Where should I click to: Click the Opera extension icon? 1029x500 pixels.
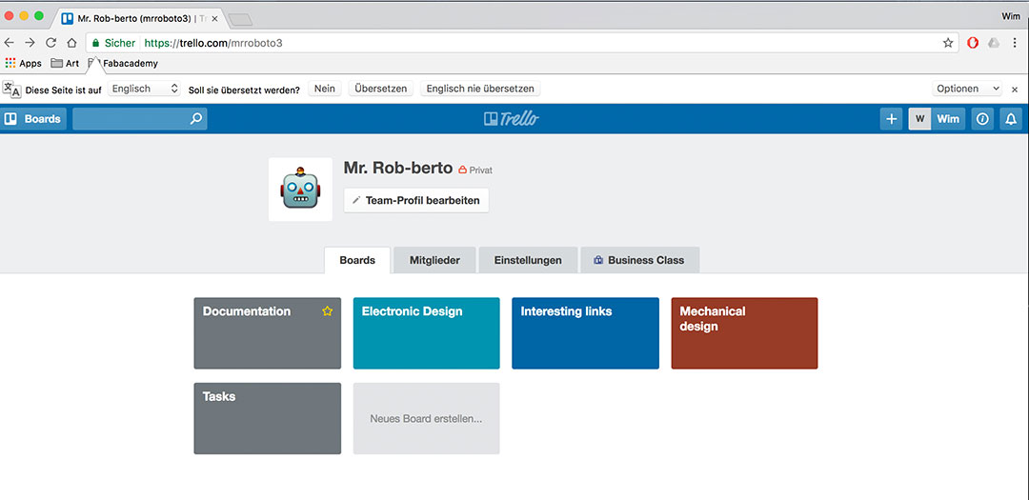973,43
